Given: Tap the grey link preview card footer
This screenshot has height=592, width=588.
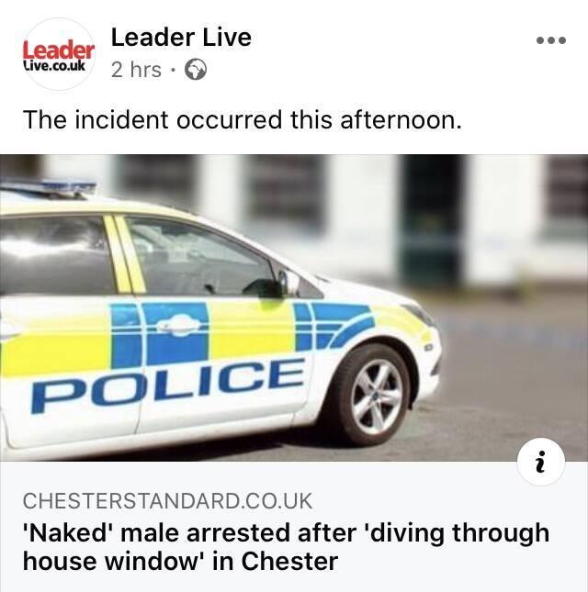Looking at the screenshot, I should pyautogui.click(x=294, y=527).
